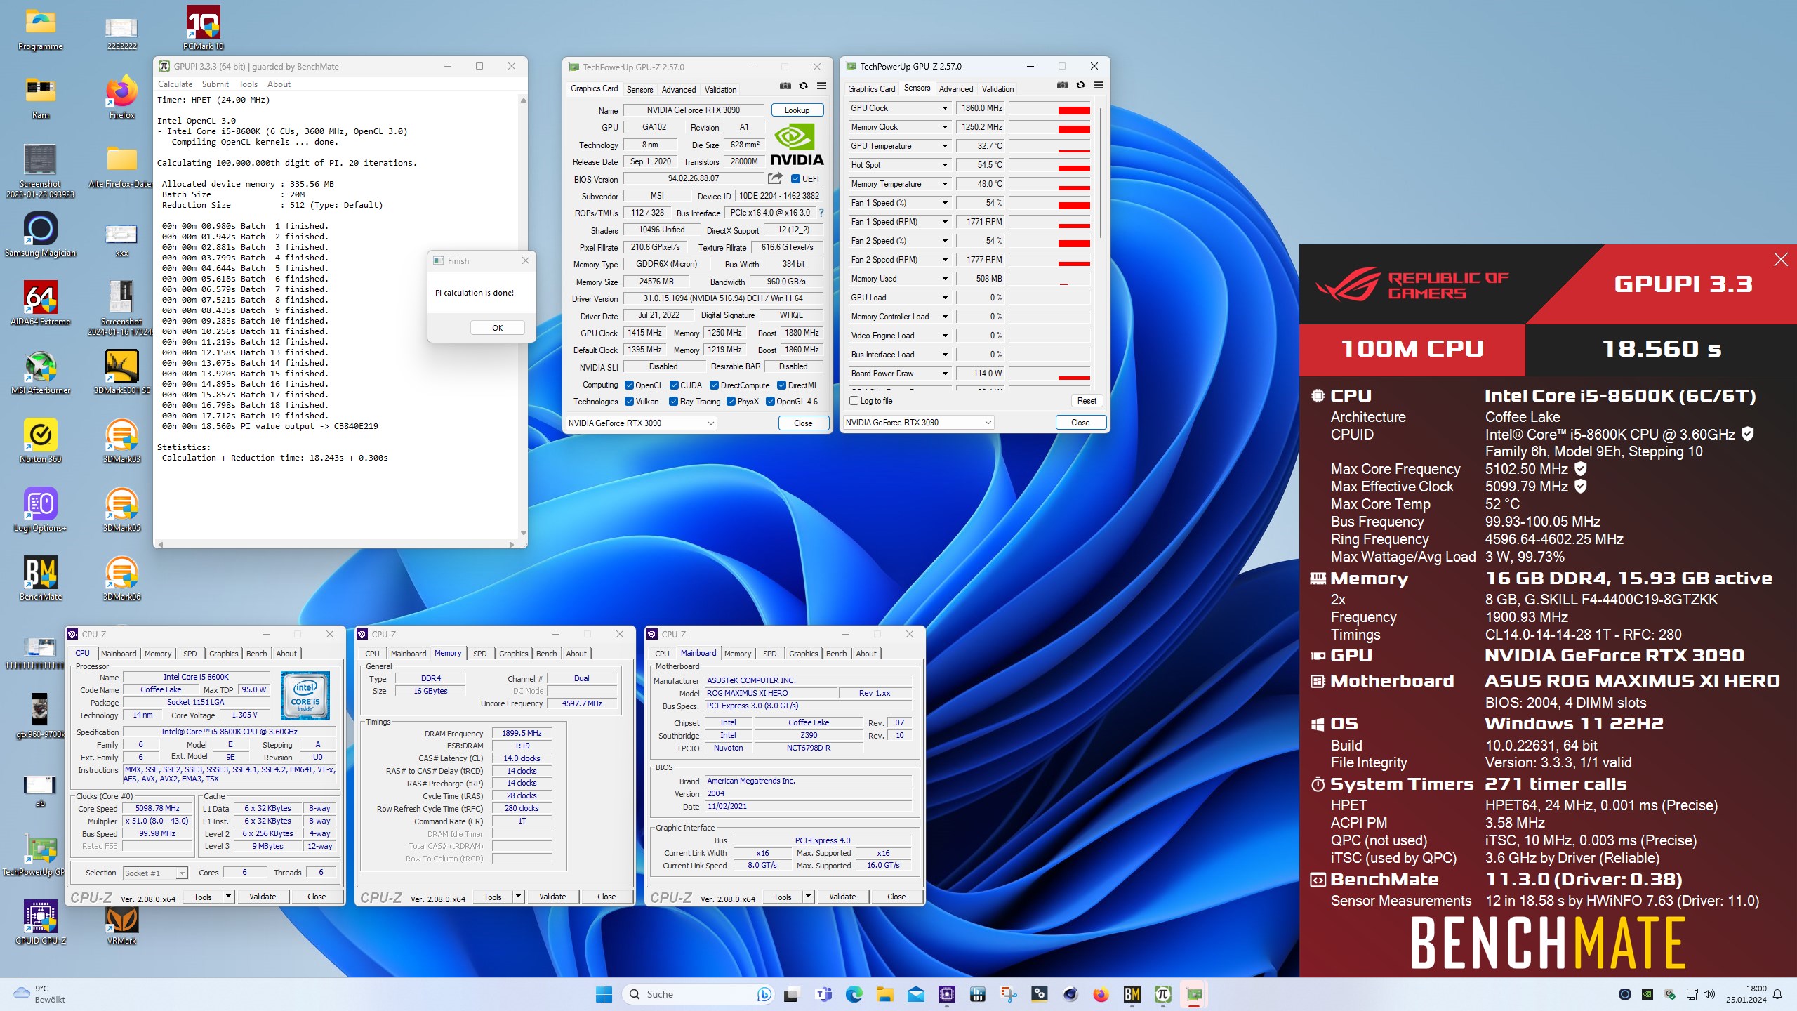Viewport: 1797px width, 1011px height.
Task: Open File Explorer from taskbar
Action: click(884, 994)
